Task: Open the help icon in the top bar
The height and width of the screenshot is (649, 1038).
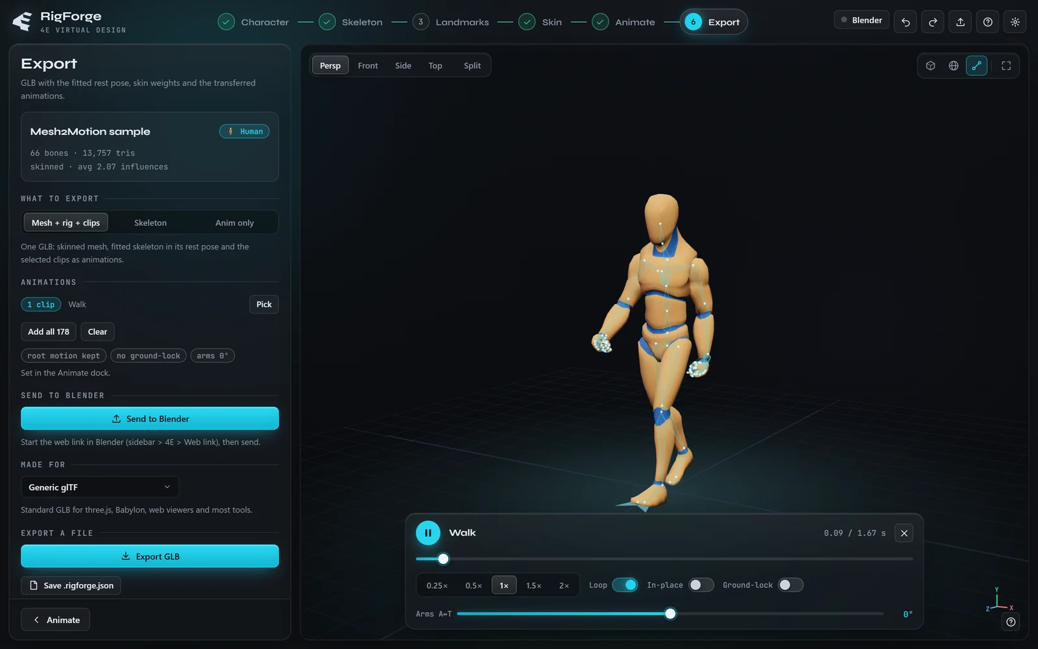Action: (987, 22)
